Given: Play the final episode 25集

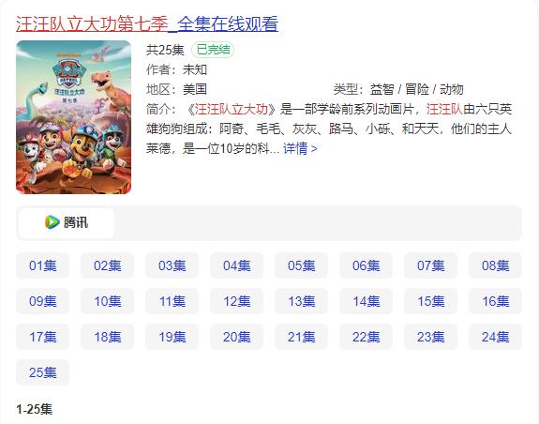Looking at the screenshot, I should pyautogui.click(x=42, y=372).
